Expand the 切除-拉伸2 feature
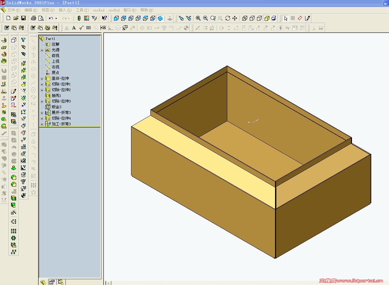Image resolution: width=389 pixels, height=285 pixels. pos(42,90)
